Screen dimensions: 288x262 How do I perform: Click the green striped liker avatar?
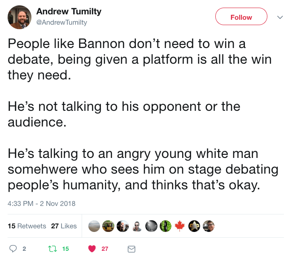166,226
